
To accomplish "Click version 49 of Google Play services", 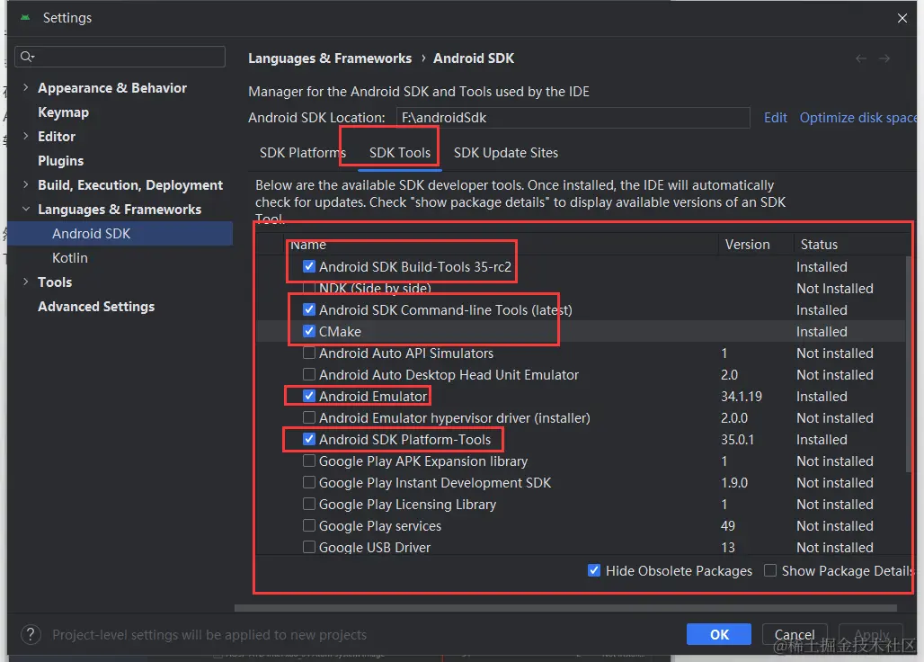I will pyautogui.click(x=728, y=526).
